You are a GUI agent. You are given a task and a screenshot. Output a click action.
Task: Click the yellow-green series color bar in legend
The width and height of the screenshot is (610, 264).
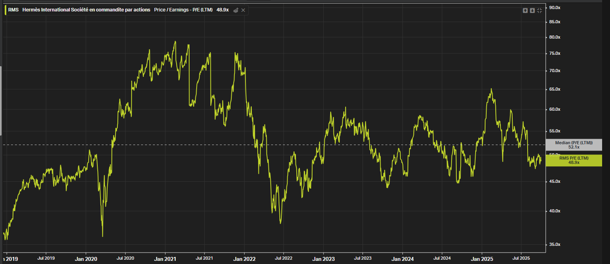(x=5, y=10)
